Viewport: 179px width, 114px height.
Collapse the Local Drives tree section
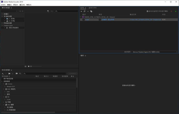coord(2,16)
